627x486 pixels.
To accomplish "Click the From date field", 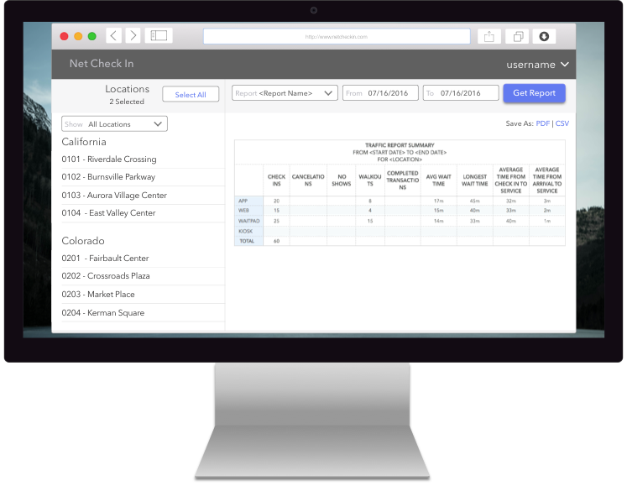I will (380, 93).
